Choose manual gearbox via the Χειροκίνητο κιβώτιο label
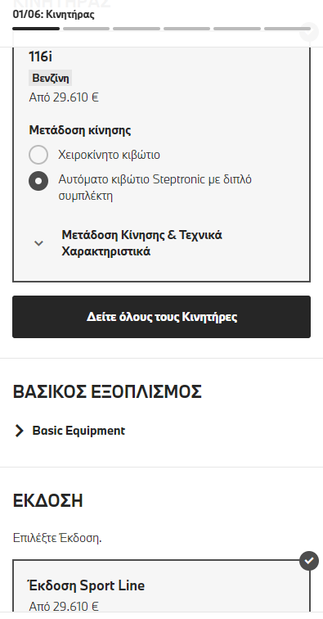 (110, 155)
